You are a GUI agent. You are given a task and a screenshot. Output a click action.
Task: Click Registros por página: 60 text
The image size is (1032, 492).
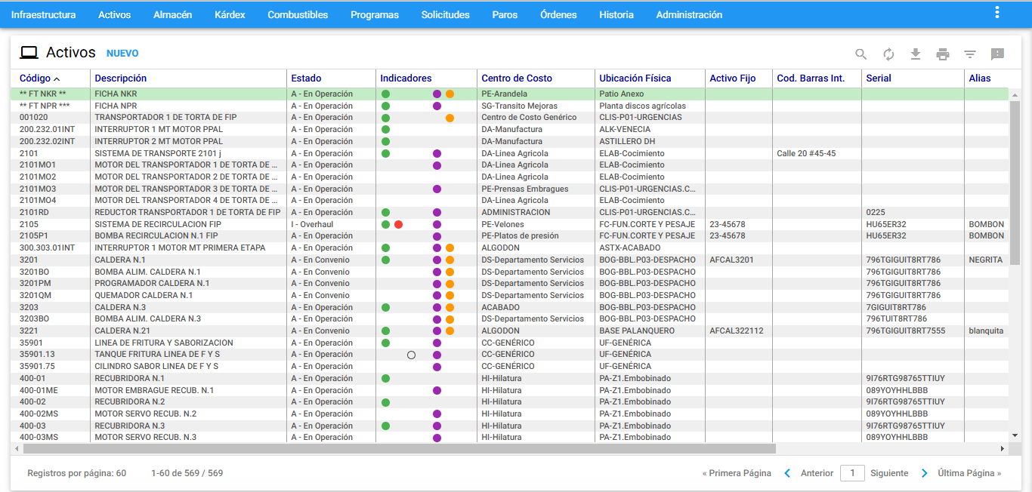(76, 473)
